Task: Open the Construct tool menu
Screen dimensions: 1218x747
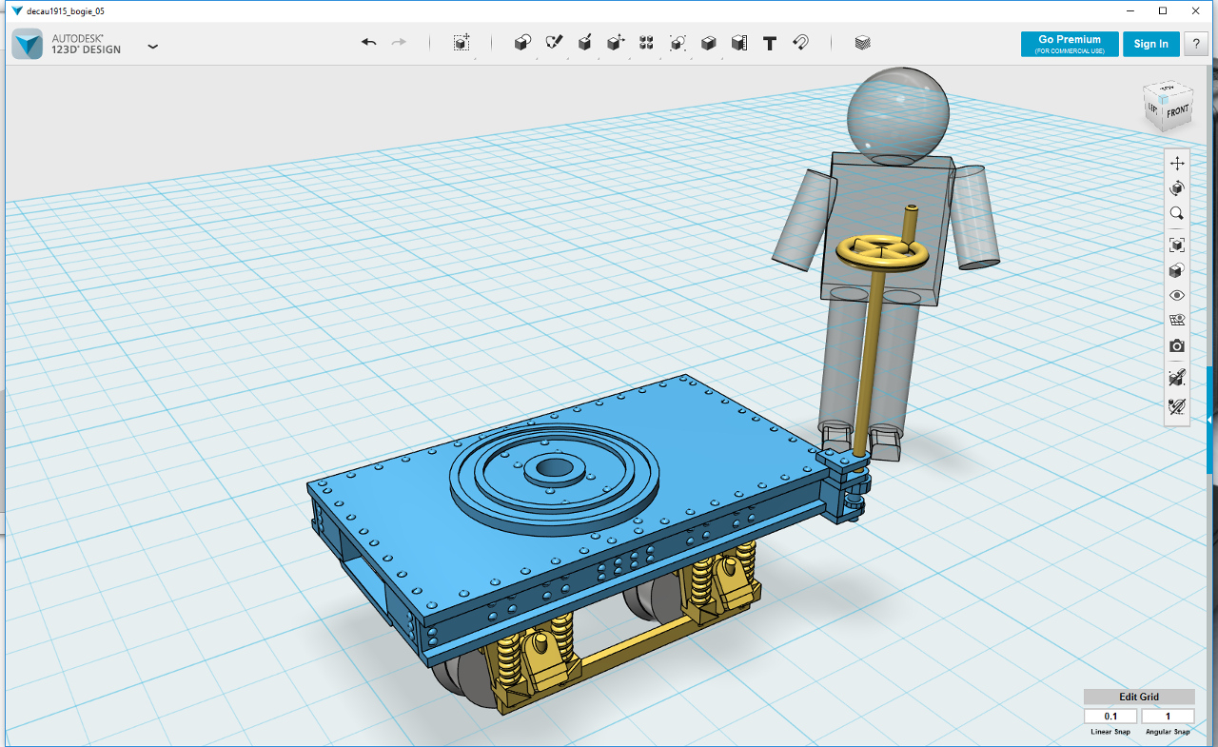Action: click(585, 43)
